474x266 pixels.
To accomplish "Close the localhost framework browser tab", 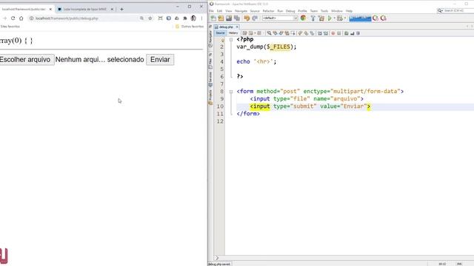I will click(x=50, y=10).
